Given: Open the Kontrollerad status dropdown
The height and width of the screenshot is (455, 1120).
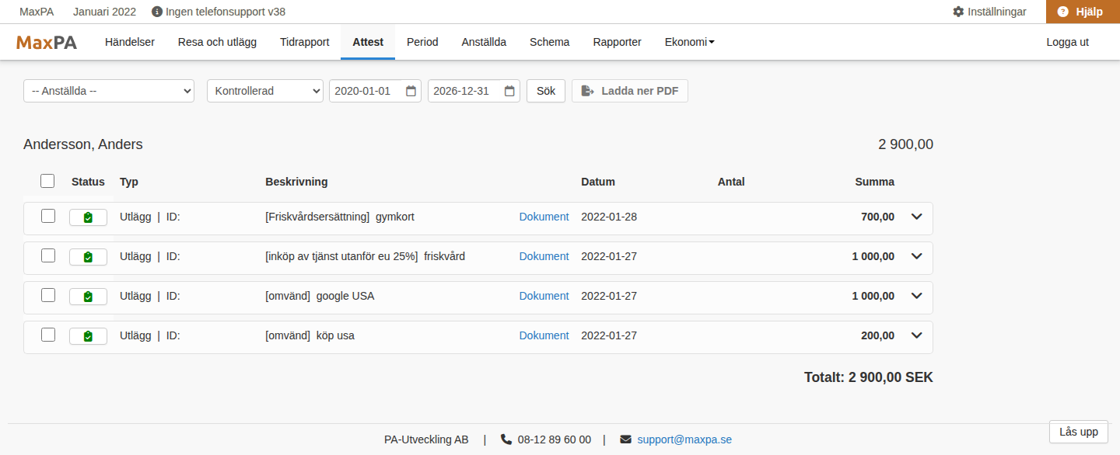Looking at the screenshot, I should 265,91.
